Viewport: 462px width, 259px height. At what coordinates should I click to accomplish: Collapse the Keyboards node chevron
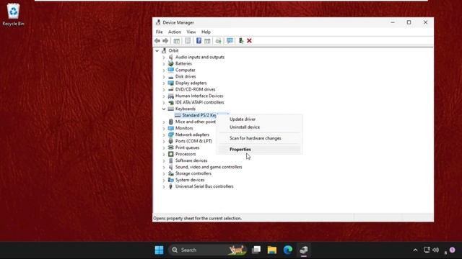pyautogui.click(x=164, y=109)
